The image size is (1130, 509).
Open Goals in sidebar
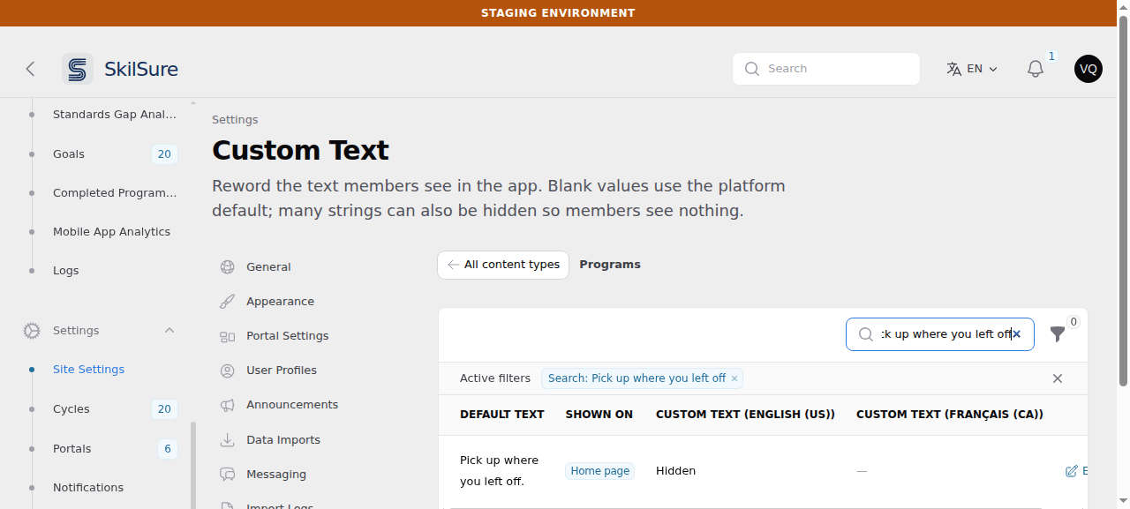[x=69, y=154]
